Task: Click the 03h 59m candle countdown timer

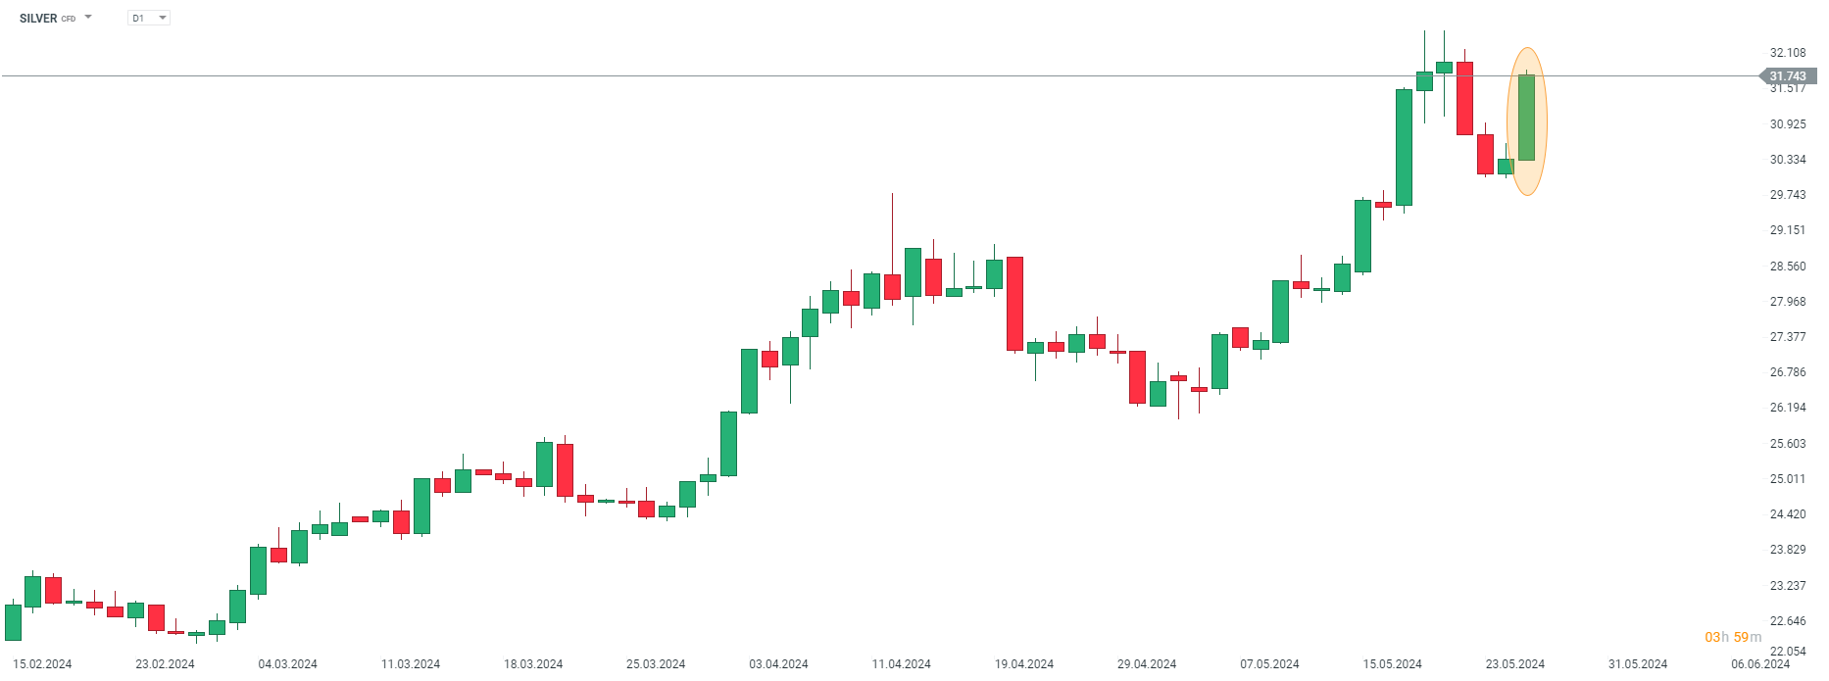Action: pos(1732,637)
